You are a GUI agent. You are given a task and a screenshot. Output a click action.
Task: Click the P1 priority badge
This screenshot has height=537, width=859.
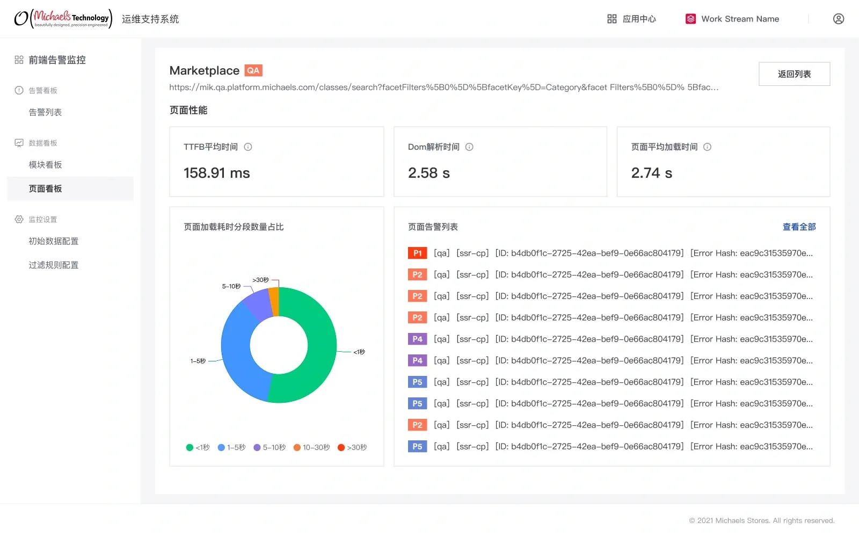[x=417, y=253]
